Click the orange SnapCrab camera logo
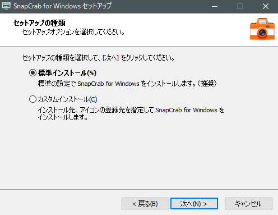This screenshot has width=278, height=215. (262, 29)
